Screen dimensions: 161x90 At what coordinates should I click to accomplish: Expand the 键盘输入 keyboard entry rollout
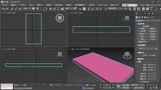pyautogui.click(x=141, y=59)
